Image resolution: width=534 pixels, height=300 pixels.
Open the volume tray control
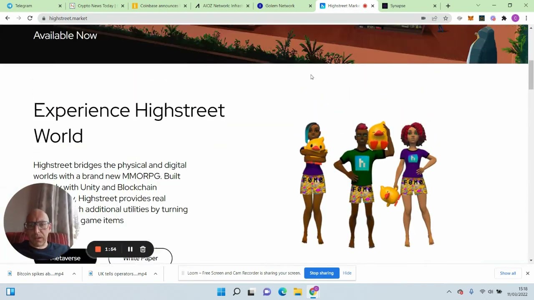click(x=490, y=292)
